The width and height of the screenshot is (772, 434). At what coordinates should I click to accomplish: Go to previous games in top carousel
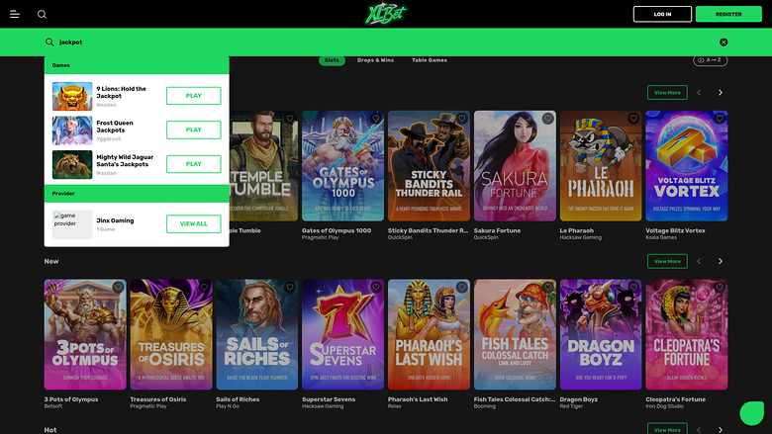[699, 92]
